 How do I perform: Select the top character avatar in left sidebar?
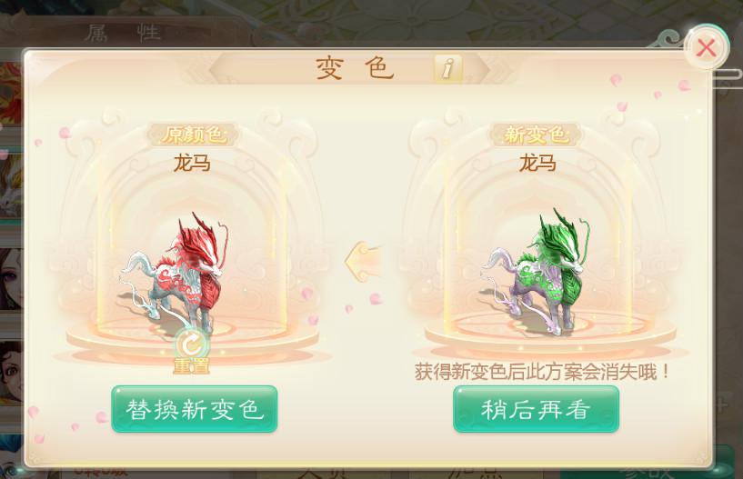pos(10,94)
